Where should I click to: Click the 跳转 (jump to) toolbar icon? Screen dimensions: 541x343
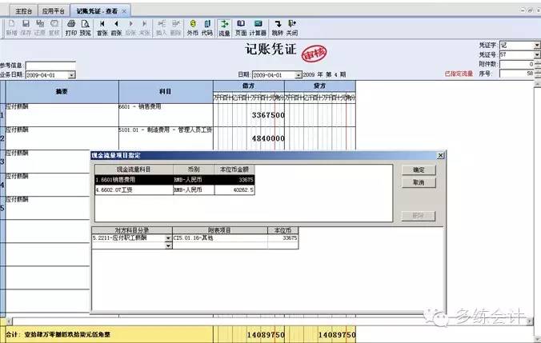click(x=278, y=27)
